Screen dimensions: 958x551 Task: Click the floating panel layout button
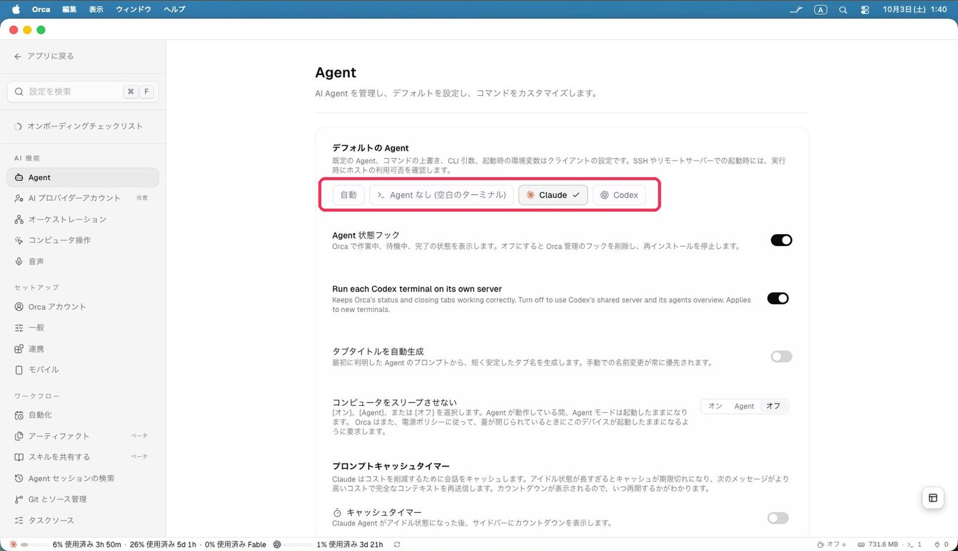coord(933,498)
